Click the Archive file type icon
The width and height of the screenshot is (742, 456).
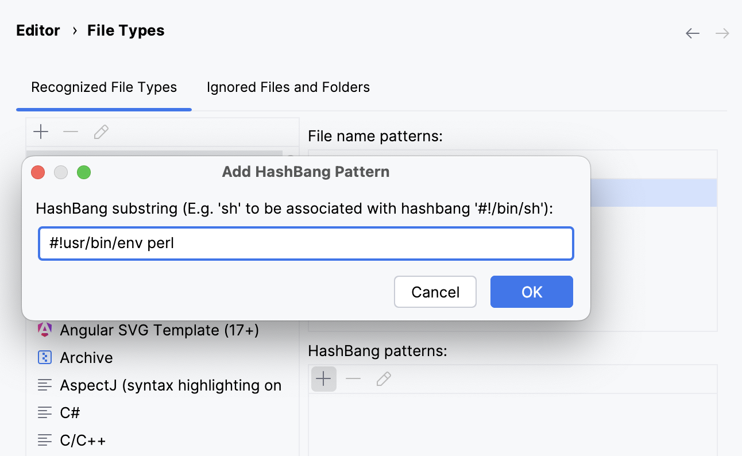(x=45, y=357)
